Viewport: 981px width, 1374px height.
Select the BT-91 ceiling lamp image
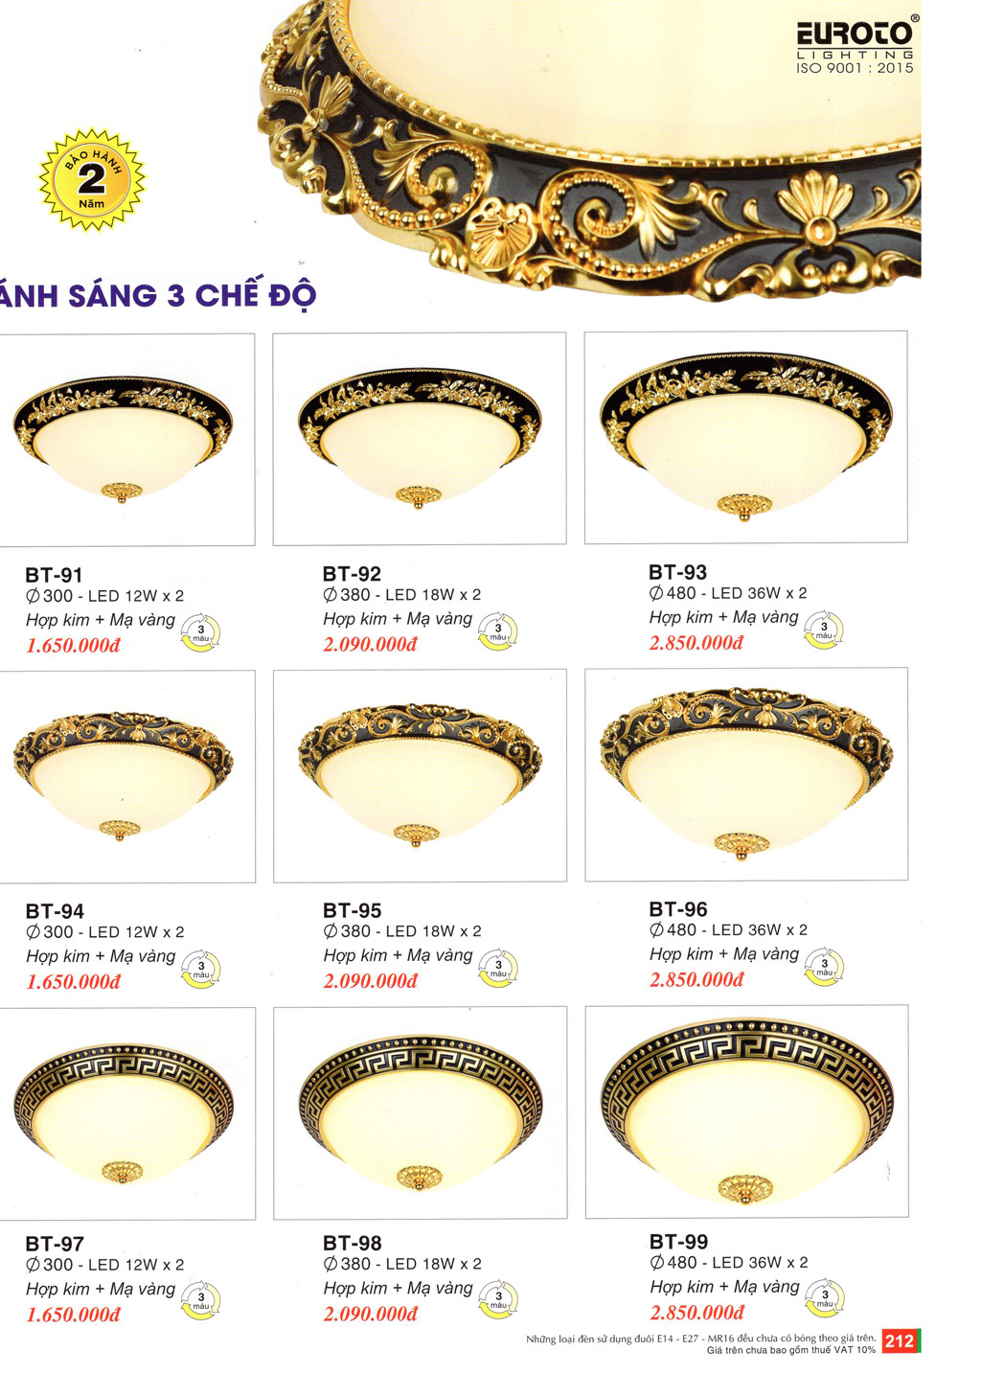pyautogui.click(x=126, y=440)
